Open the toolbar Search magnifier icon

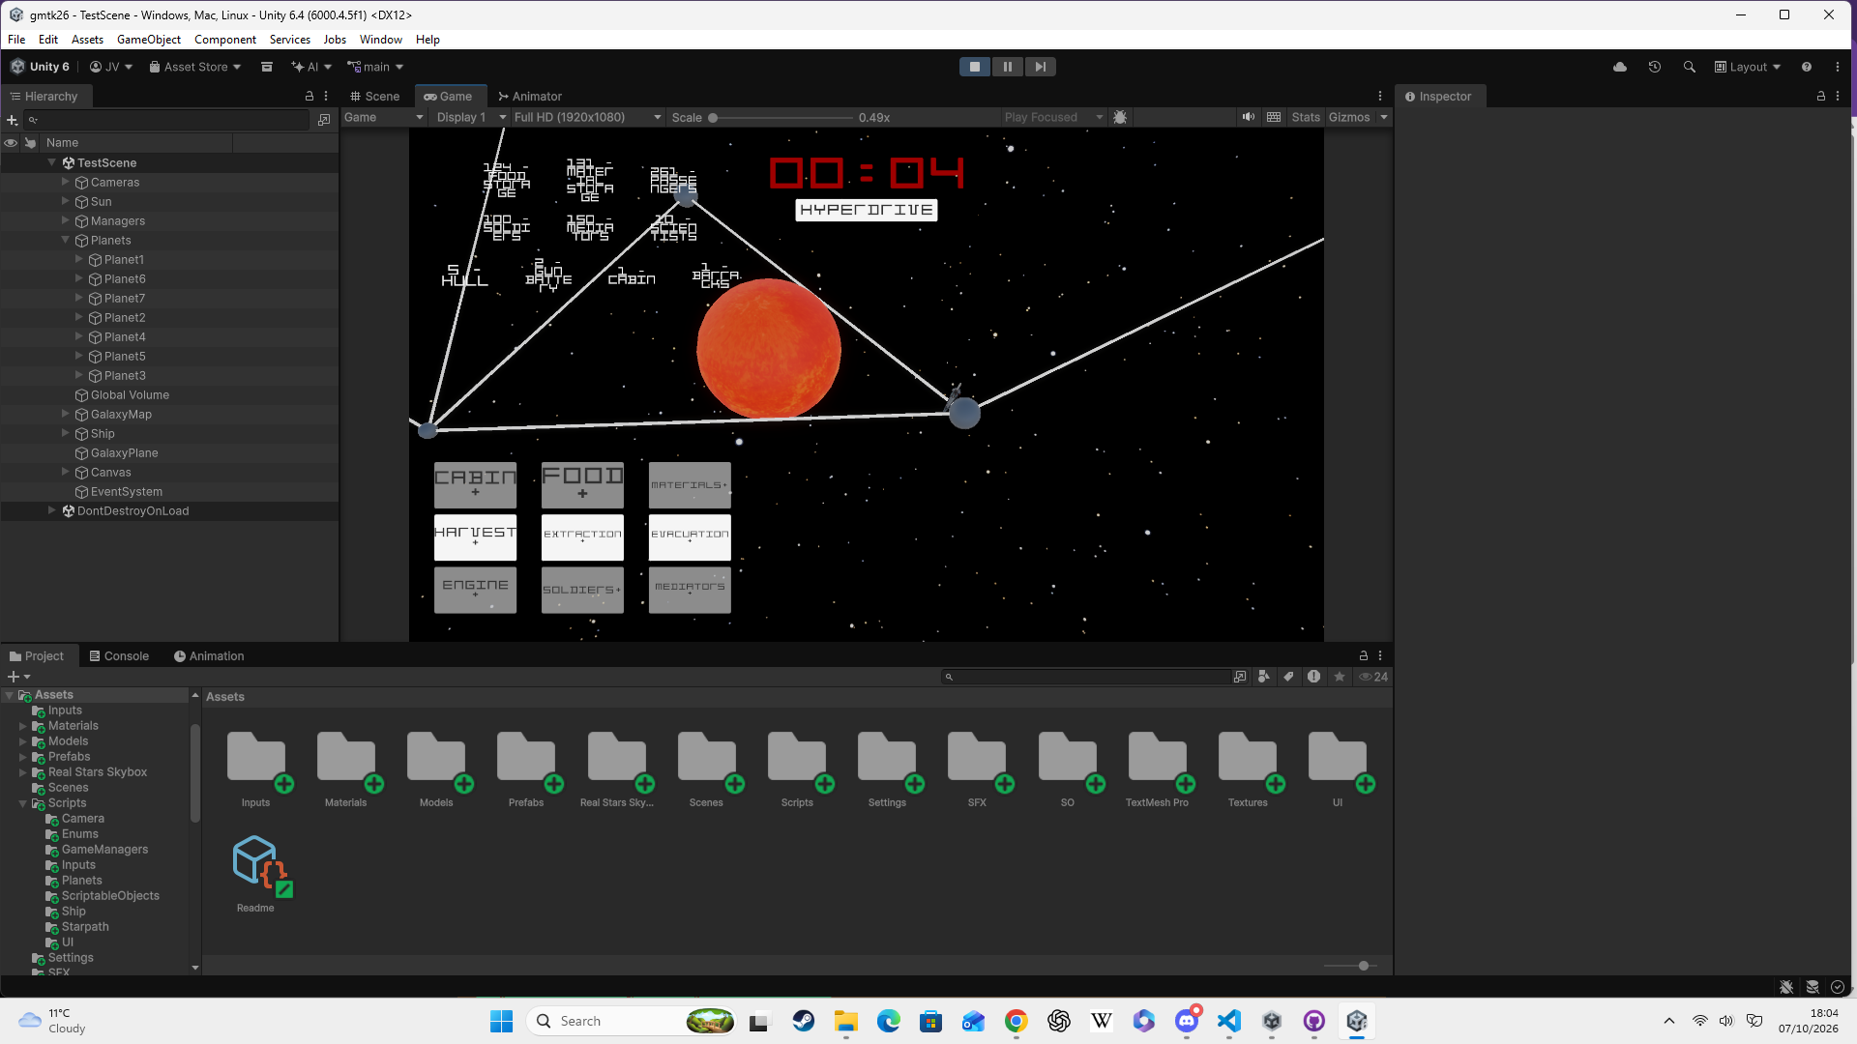tap(1690, 67)
